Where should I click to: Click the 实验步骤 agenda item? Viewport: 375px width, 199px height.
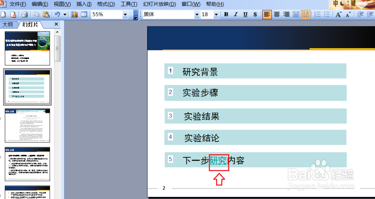click(200, 93)
